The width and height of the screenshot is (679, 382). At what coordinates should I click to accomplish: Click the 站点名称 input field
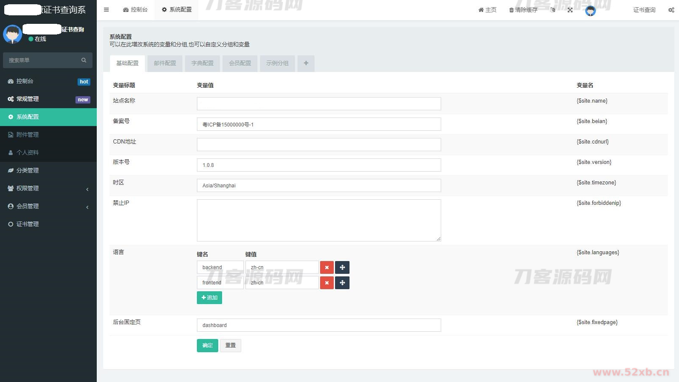point(318,104)
